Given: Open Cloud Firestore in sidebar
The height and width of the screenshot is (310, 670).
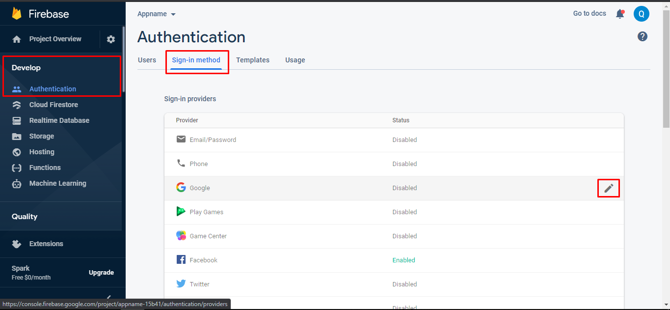Looking at the screenshot, I should (x=54, y=105).
